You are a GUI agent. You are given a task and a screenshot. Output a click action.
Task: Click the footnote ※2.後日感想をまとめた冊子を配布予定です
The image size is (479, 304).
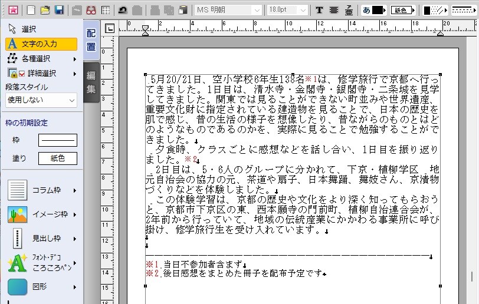[x=234, y=273]
